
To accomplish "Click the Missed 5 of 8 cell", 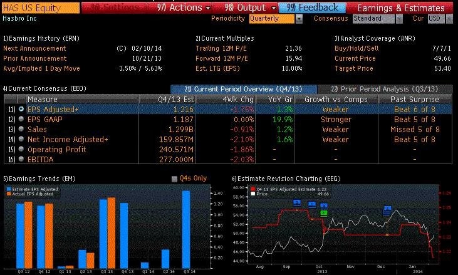I will tap(415, 129).
